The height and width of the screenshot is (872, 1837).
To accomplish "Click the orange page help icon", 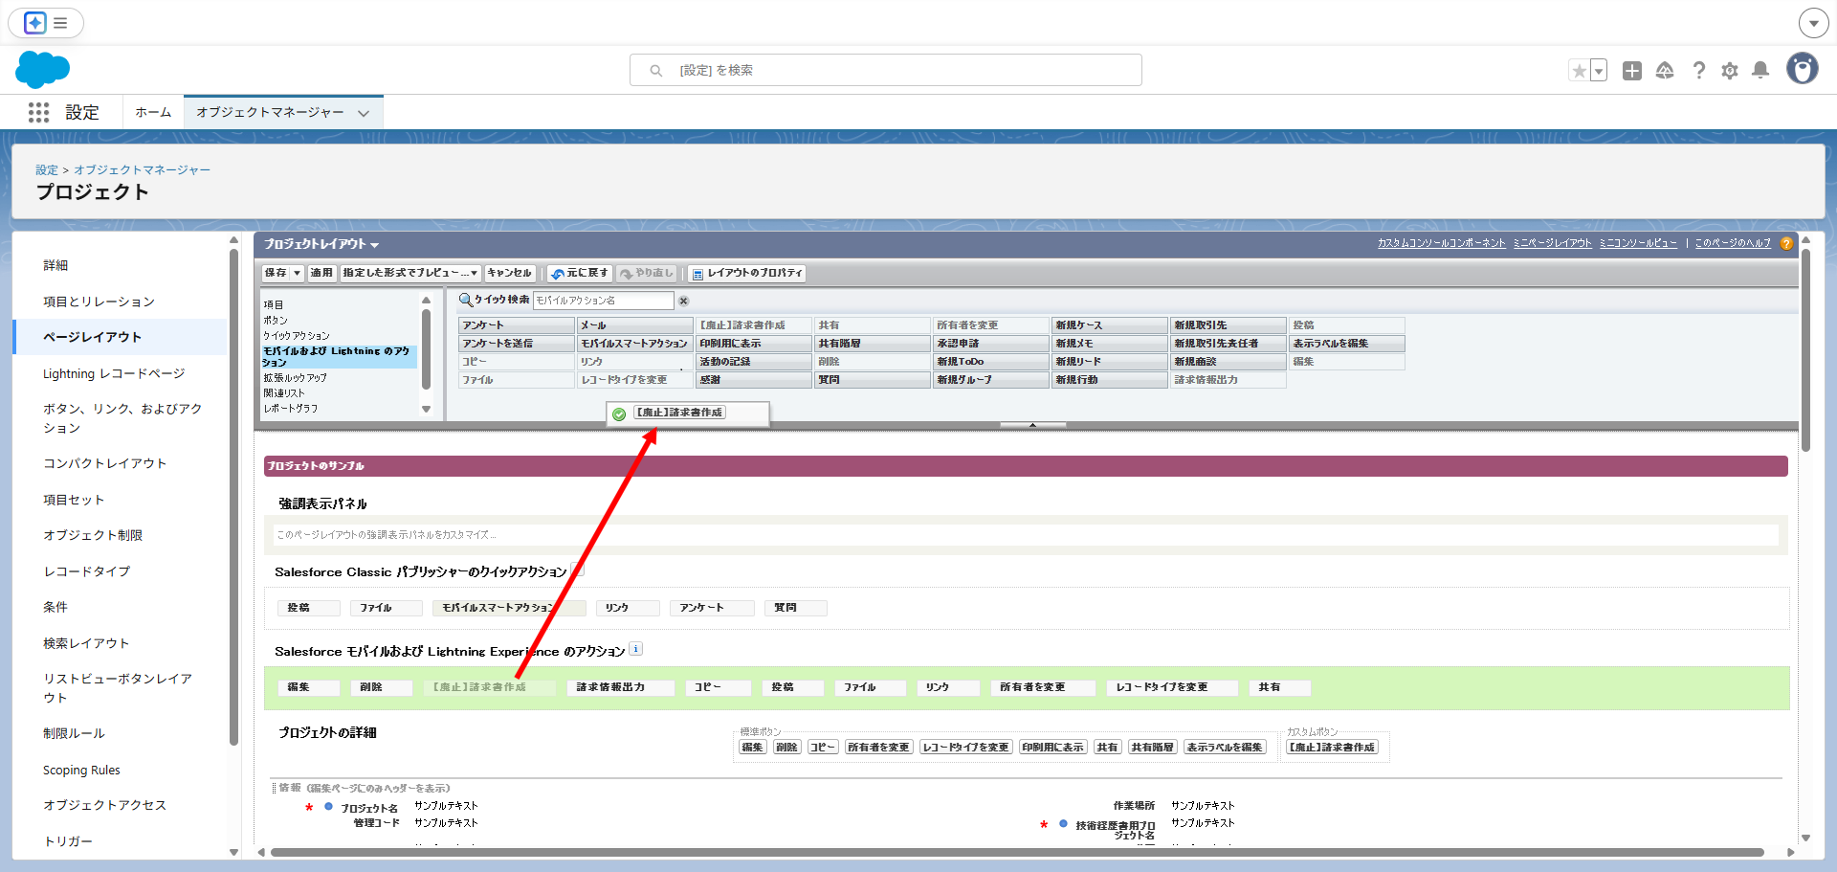I will [1786, 243].
